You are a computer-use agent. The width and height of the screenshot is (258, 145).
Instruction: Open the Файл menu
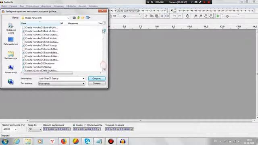4,6
